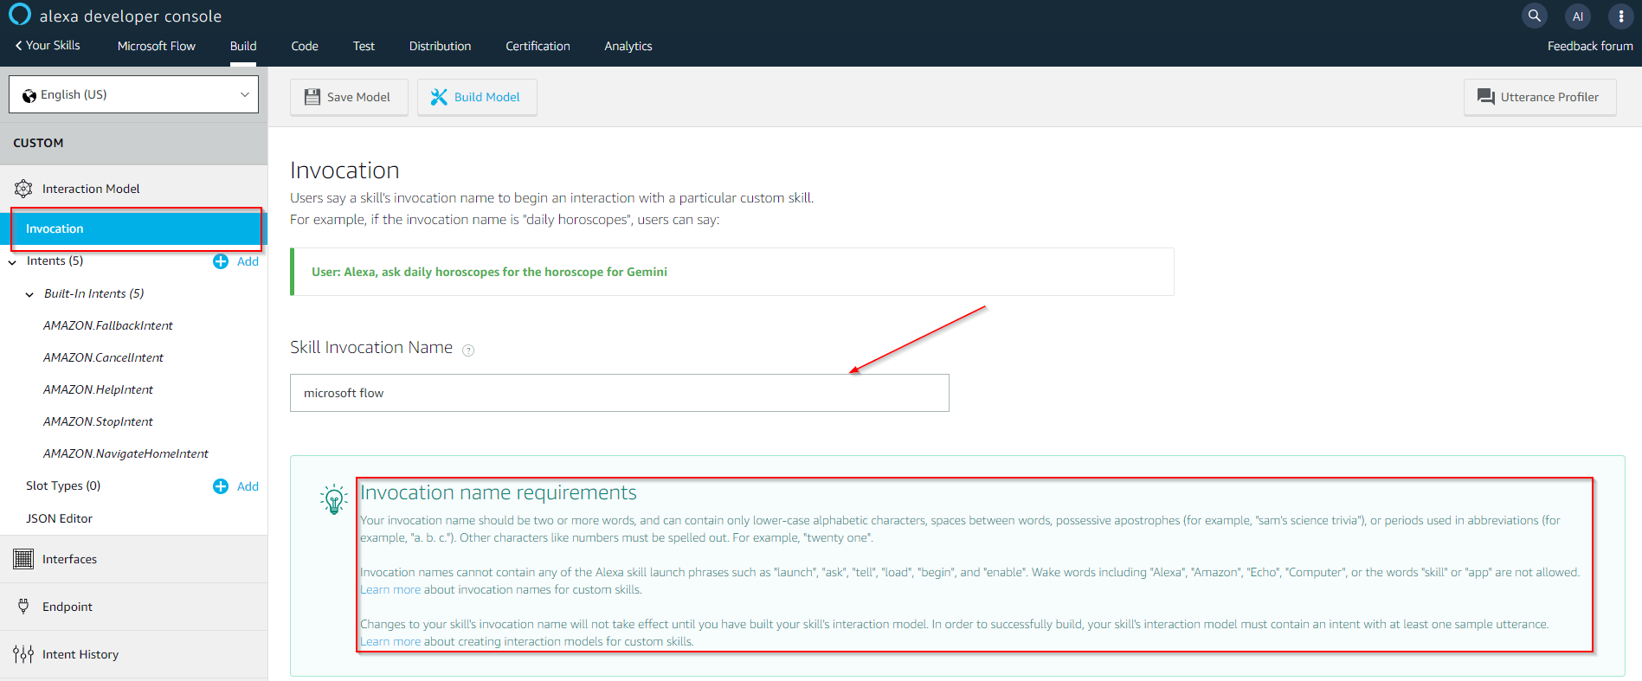Image resolution: width=1642 pixels, height=681 pixels.
Task: Click the Interfaces panel icon
Action: coord(23,559)
